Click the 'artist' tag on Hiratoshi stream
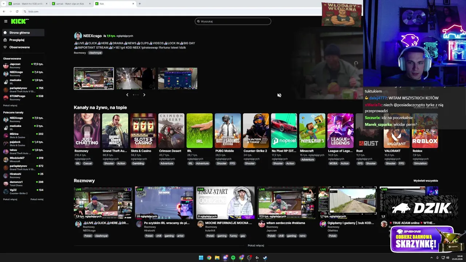 [180, 236]
